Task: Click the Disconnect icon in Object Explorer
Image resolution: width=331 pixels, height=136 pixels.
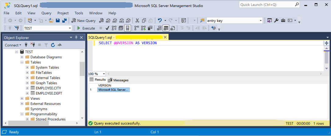Action: click(x=33, y=45)
